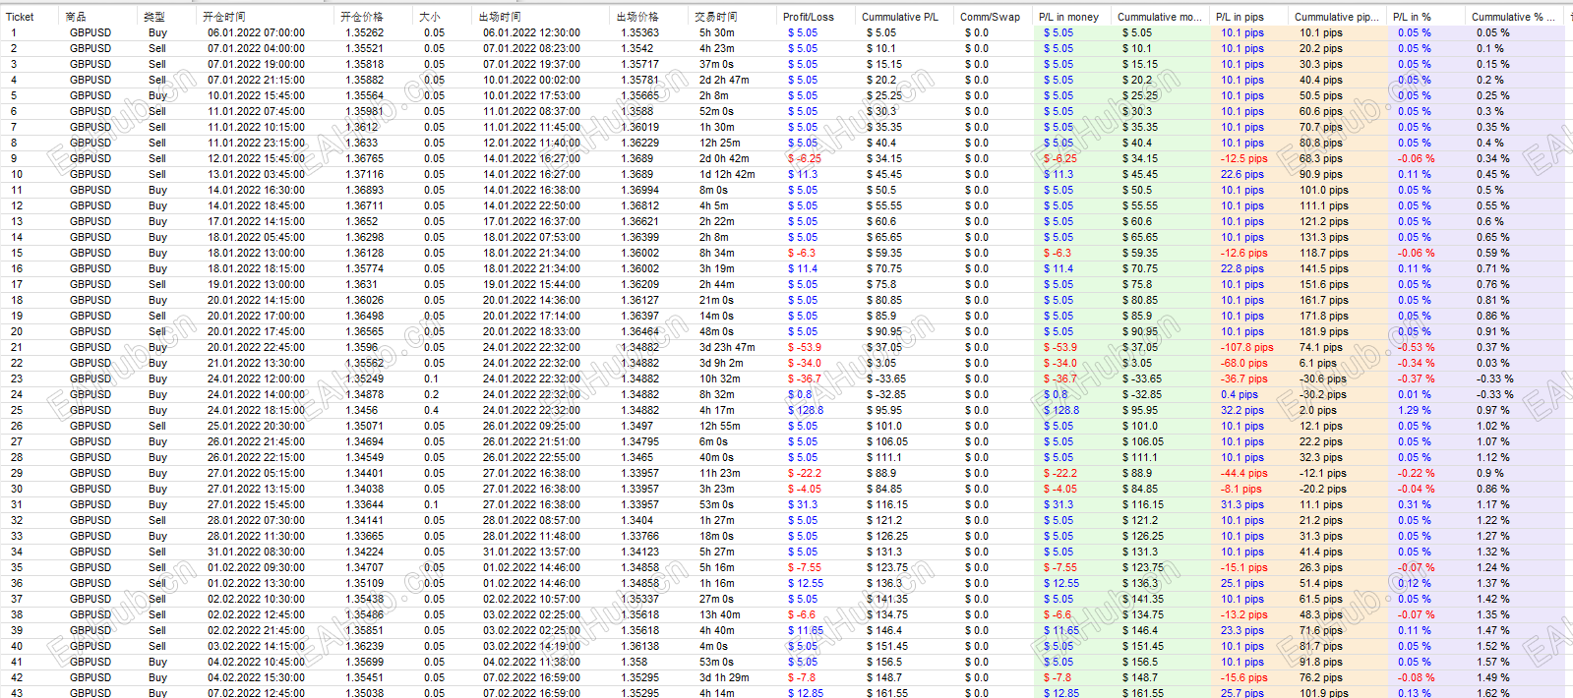Viewport: 1573px width, 698px height.
Task: Select duration cell 2d 2h 47m
Action: click(x=724, y=80)
